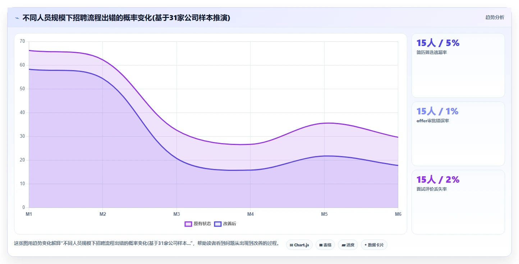Open the 简历筛选遗漏率 card
Viewport: 519px width, 264px height.
click(458, 65)
